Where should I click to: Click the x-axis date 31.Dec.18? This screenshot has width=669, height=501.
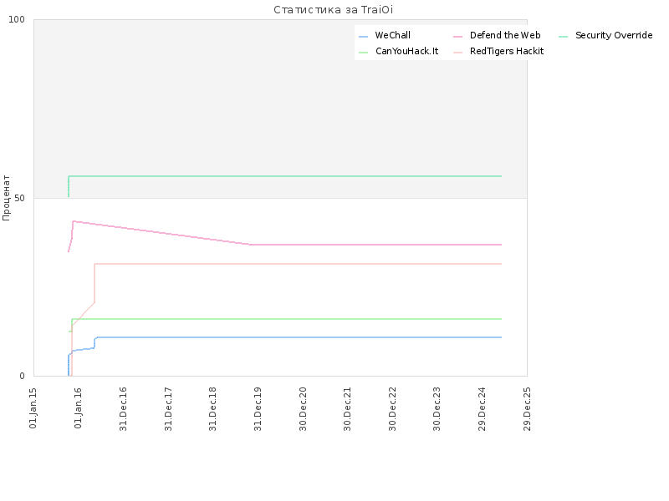213,409
